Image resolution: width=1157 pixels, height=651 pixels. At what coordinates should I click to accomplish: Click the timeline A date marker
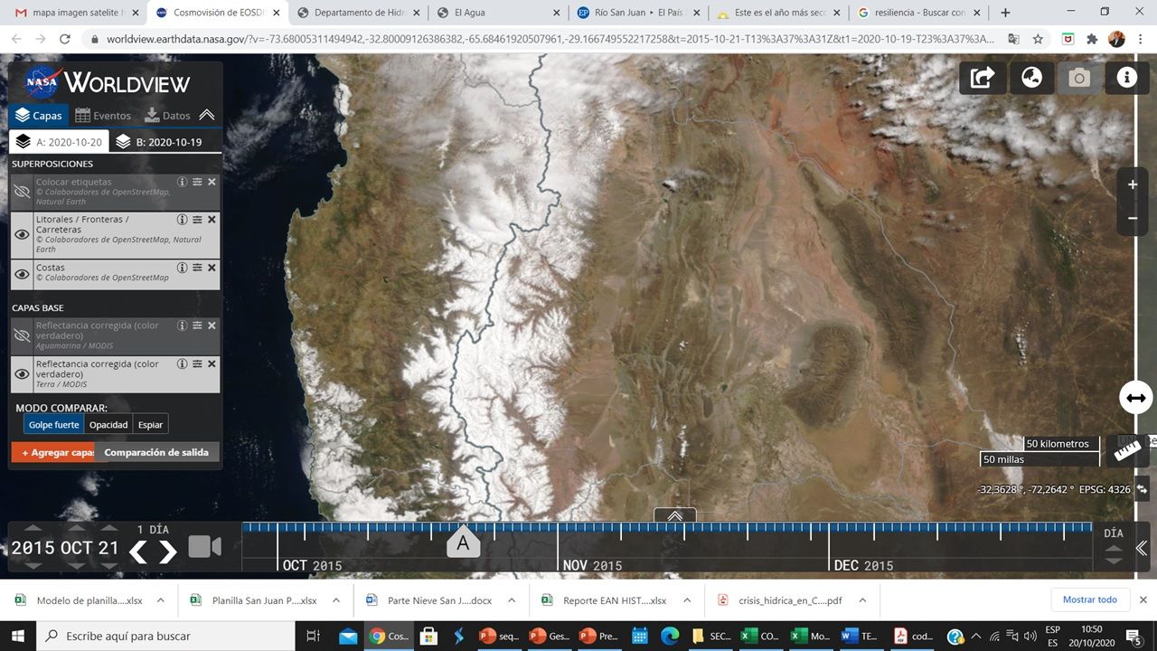[463, 542]
